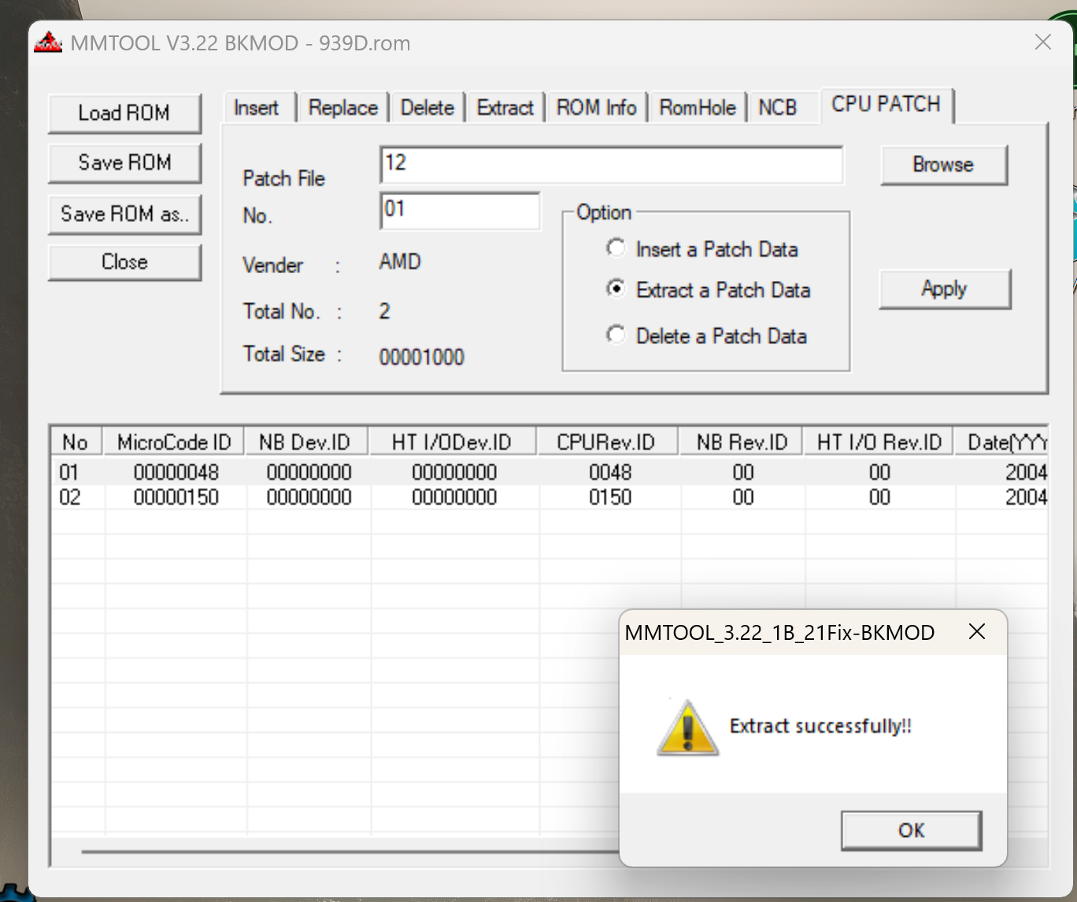The width and height of the screenshot is (1077, 902).
Task: Click the MMTOOL app icon in title bar
Action: (48, 43)
